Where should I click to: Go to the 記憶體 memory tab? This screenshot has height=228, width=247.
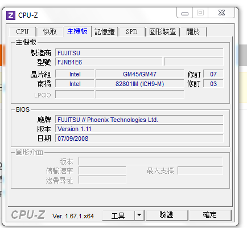coord(105,32)
